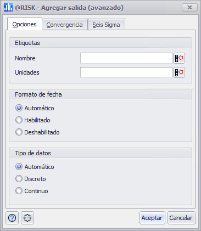The height and width of the screenshot is (231, 201).
Task: Open the help question mark icon
Action: tap(12, 218)
